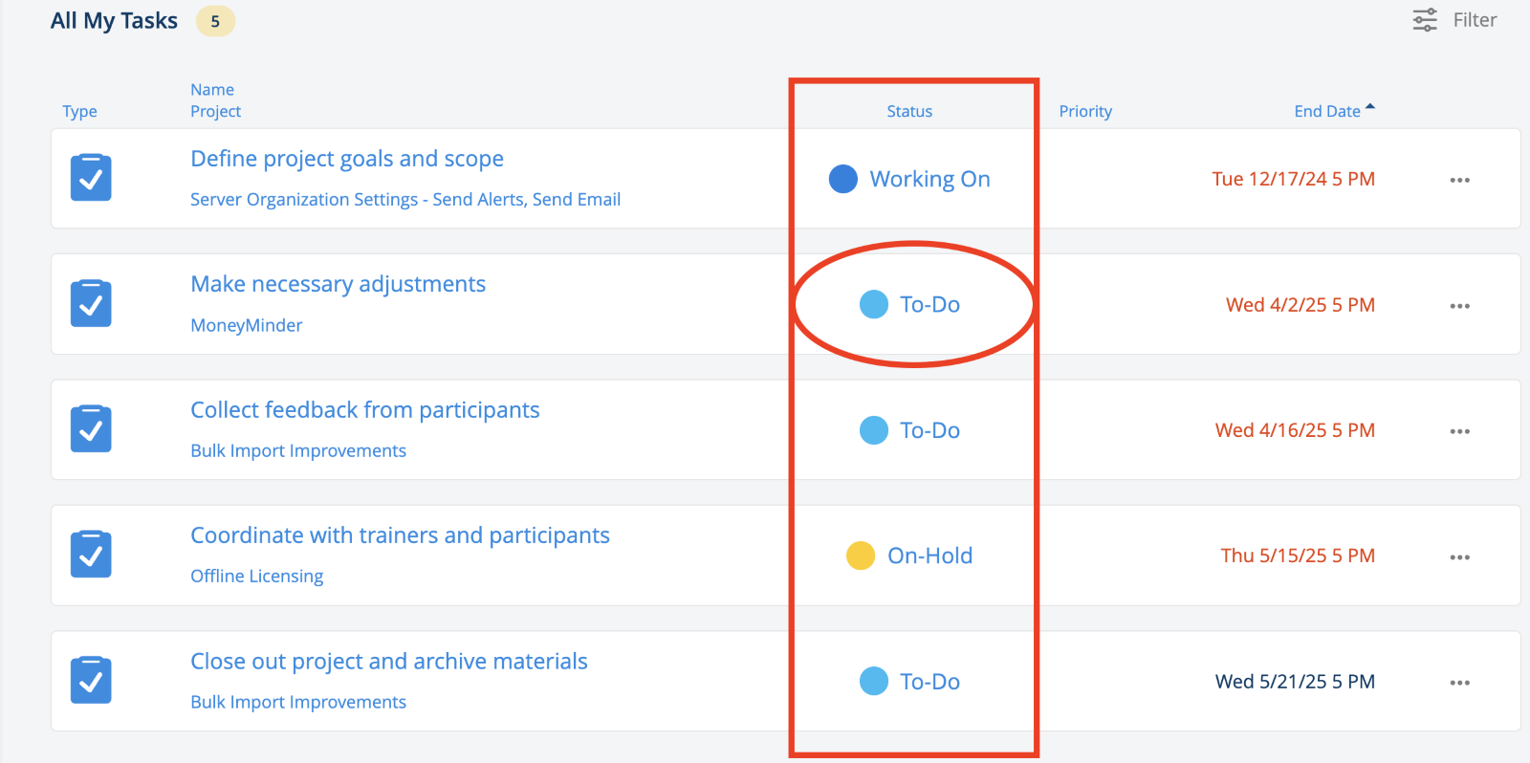Open more options for Collect feedback task
Image resolution: width=1530 pixels, height=763 pixels.
click(1459, 431)
